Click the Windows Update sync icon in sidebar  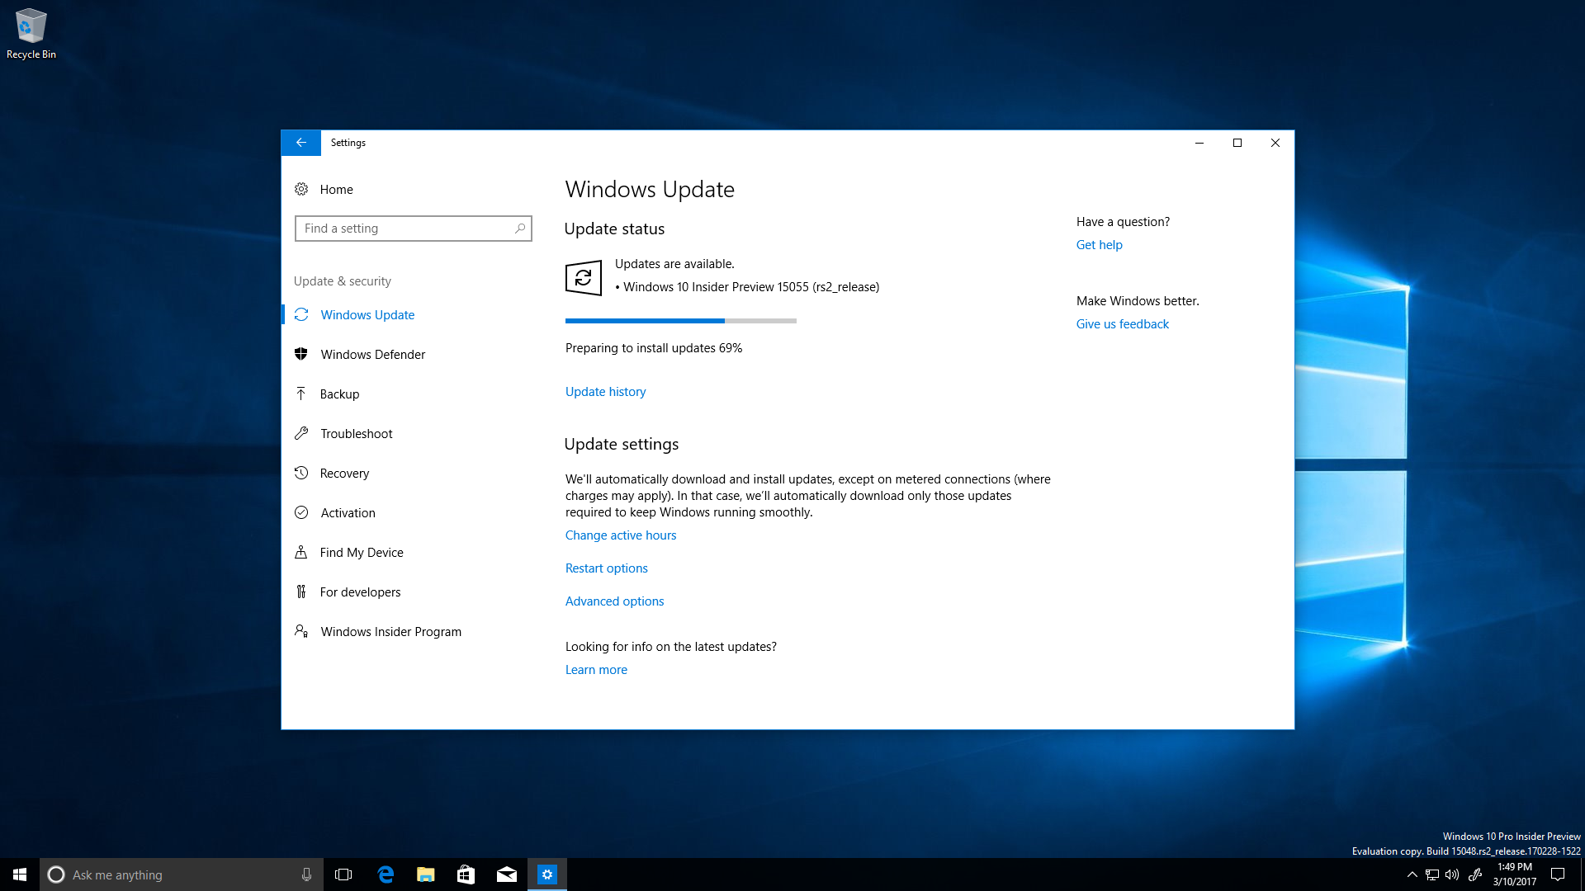(301, 315)
